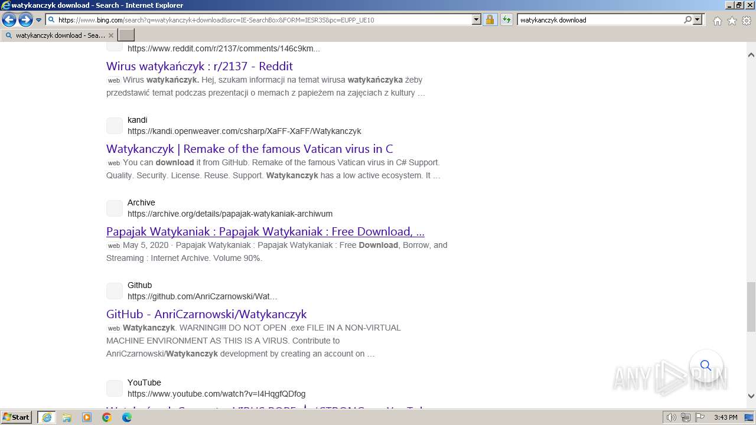Launch Chrome from the taskbar
The image size is (756, 425).
point(107,417)
